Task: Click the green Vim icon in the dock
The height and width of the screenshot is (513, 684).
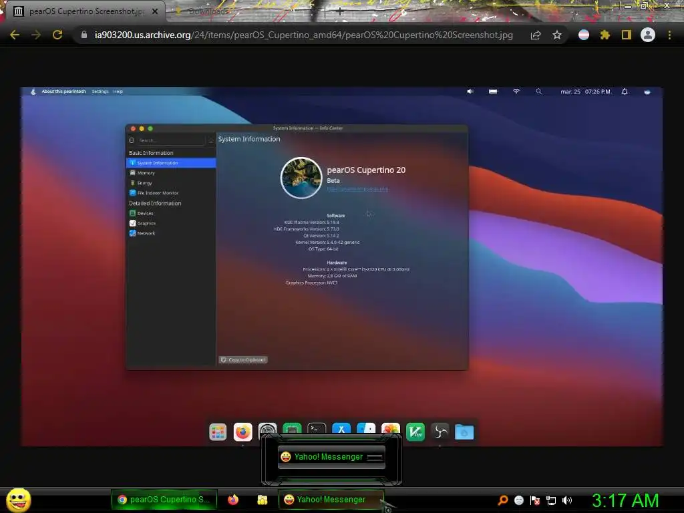Action: (415, 432)
